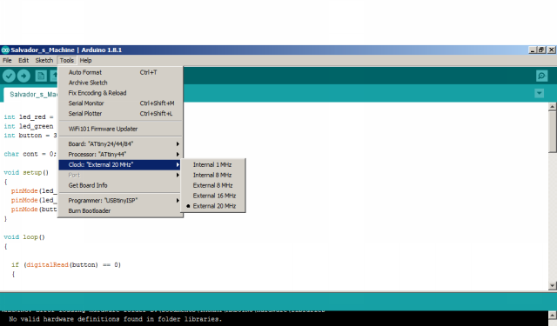Image resolution: width=557 pixels, height=326 pixels.
Task: Click the 'void loop()' code line
Action: (x=24, y=237)
